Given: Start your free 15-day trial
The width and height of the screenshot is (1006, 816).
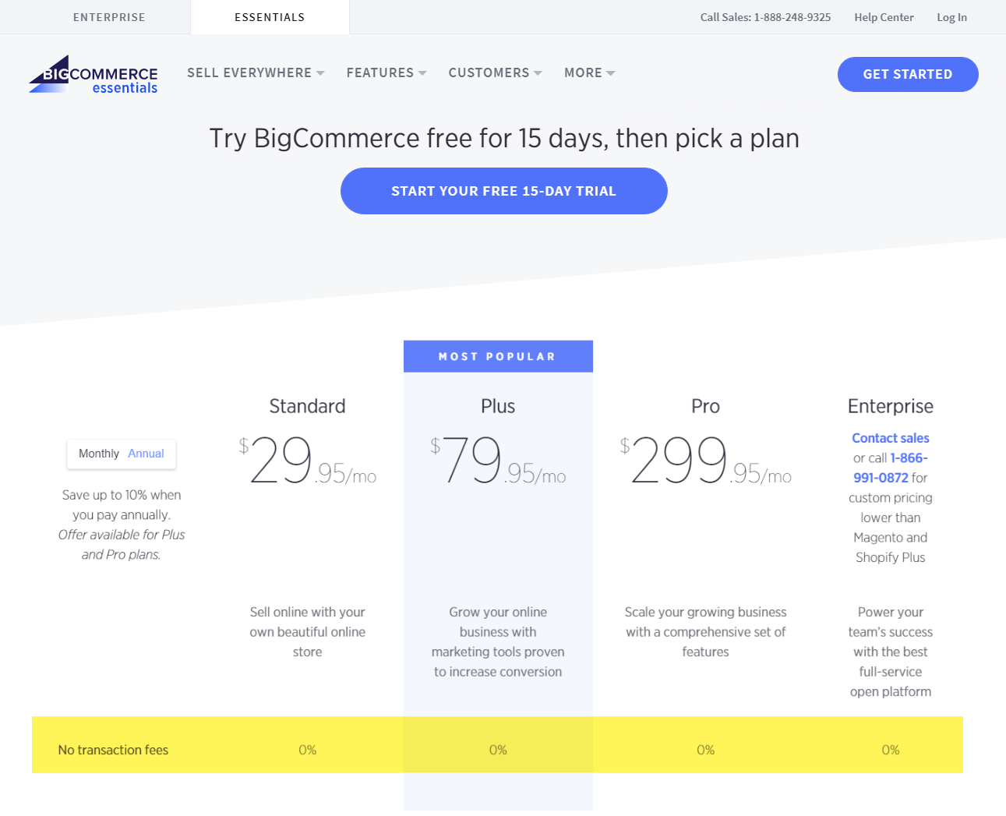Looking at the screenshot, I should pyautogui.click(x=504, y=191).
